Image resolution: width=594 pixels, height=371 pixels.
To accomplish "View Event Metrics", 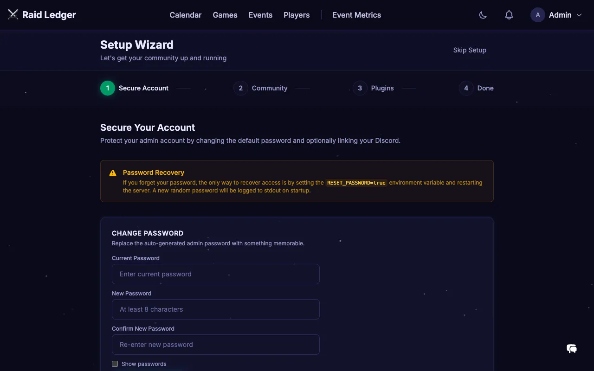I will click(x=356, y=15).
